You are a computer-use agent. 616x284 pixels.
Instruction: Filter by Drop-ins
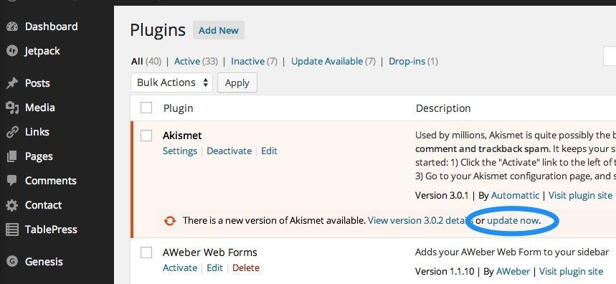[x=413, y=61]
